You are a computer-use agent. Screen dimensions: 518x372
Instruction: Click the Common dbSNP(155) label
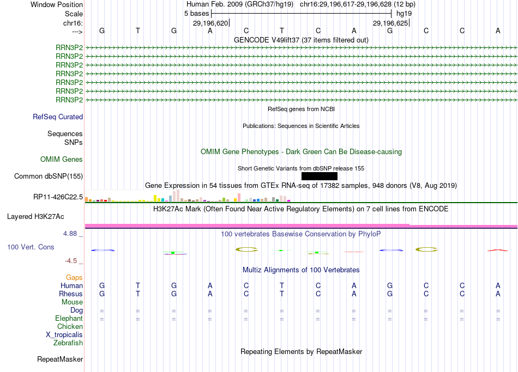tap(49, 176)
